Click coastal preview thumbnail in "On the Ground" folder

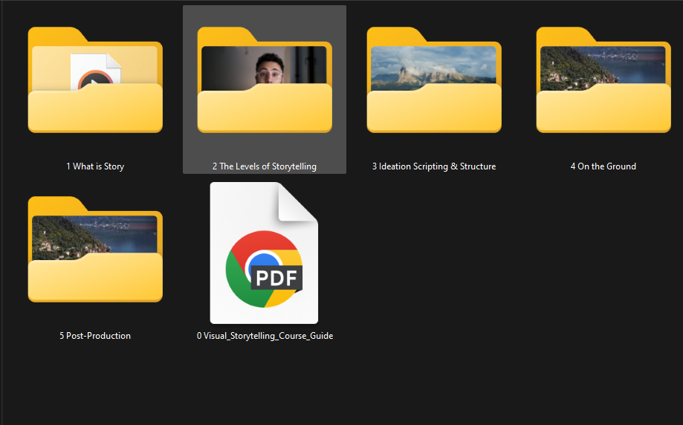click(x=603, y=65)
